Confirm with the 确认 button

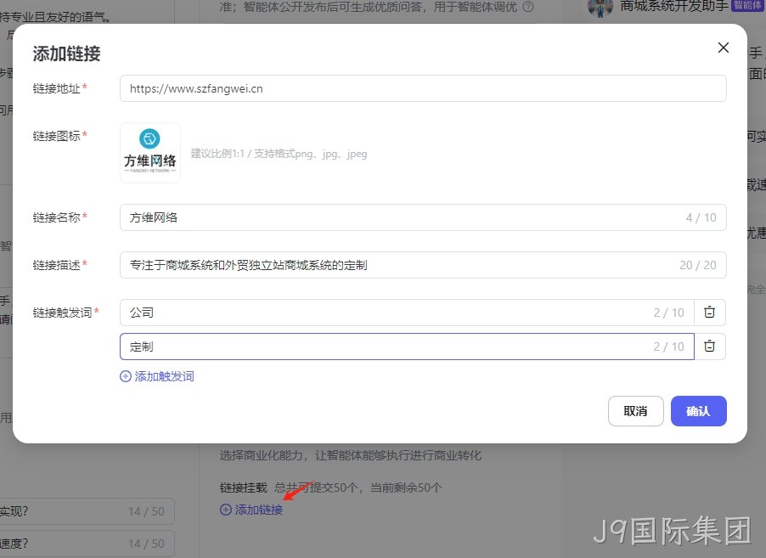click(x=698, y=411)
